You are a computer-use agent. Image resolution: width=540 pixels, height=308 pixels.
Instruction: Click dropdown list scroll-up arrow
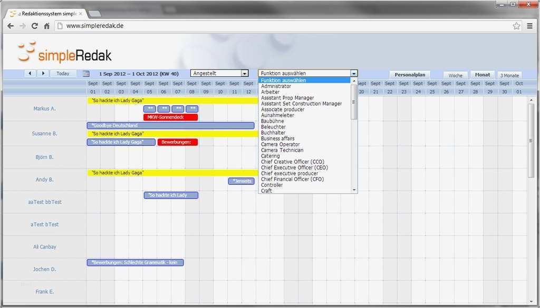(x=354, y=81)
